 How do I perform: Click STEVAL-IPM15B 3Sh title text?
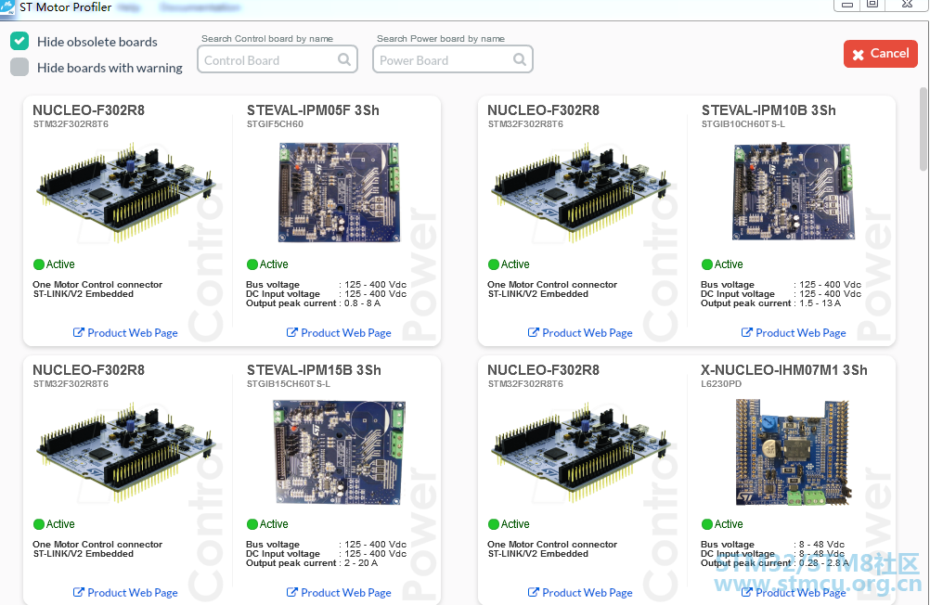click(314, 370)
